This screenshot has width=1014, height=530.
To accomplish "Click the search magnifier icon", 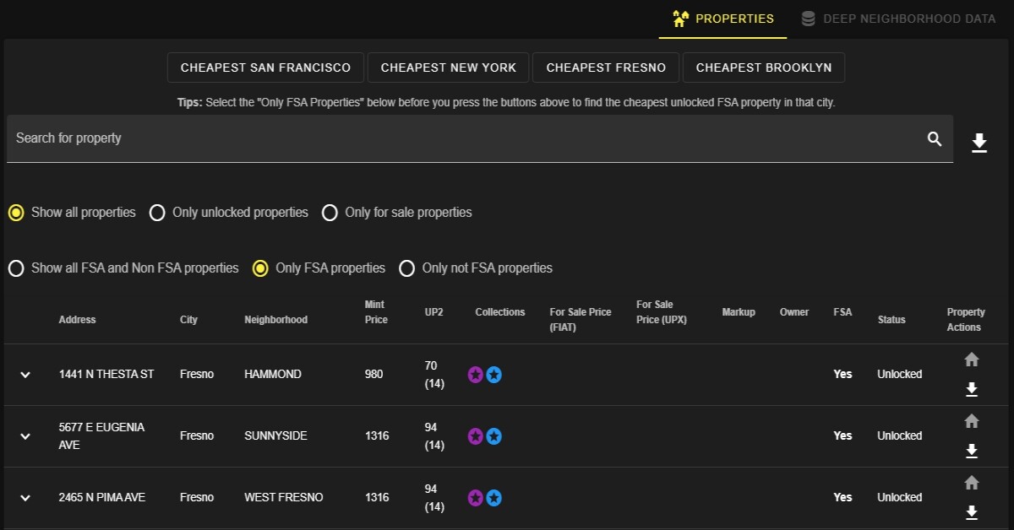I will click(934, 139).
